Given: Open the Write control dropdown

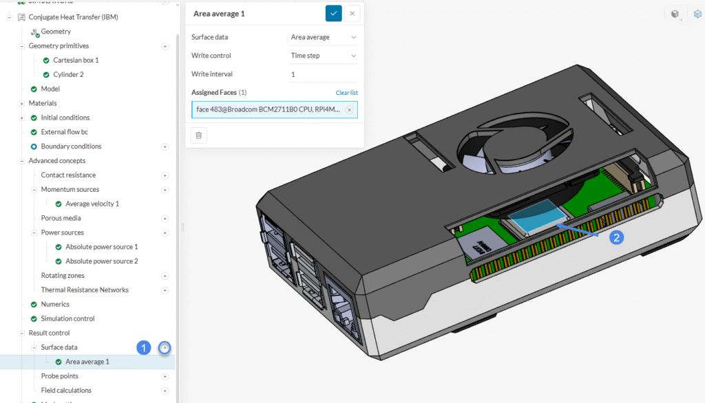Looking at the screenshot, I should (324, 56).
